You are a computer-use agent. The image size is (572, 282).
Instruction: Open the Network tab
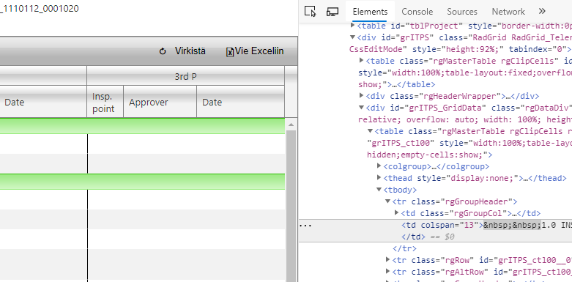coord(508,11)
